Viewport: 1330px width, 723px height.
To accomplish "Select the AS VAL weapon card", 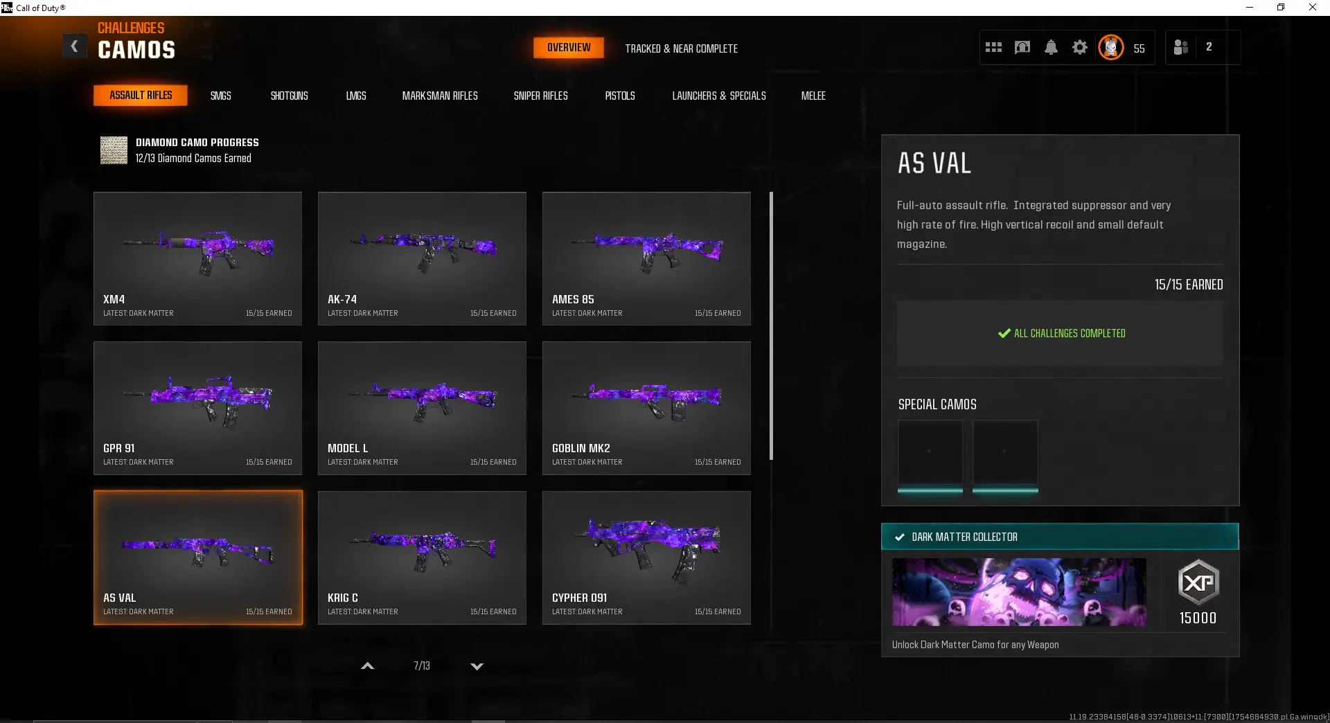I will click(x=198, y=557).
